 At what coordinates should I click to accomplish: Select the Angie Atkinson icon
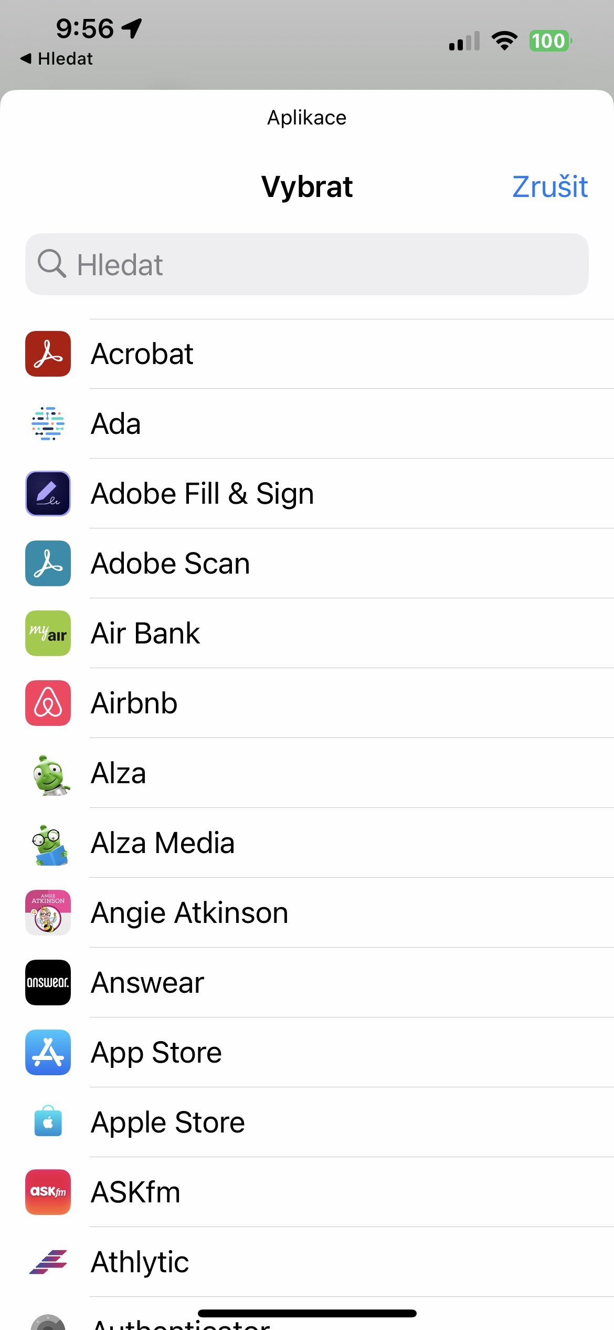pos(48,912)
